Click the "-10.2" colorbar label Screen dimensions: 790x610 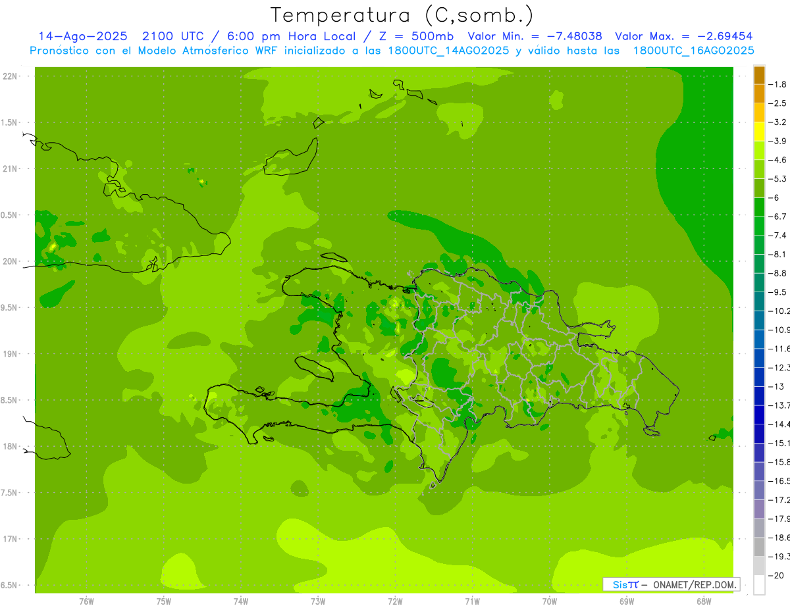click(779, 311)
